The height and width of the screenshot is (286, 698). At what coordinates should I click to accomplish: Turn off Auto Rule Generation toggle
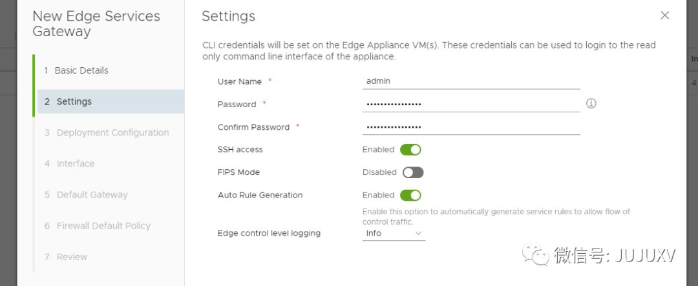410,195
